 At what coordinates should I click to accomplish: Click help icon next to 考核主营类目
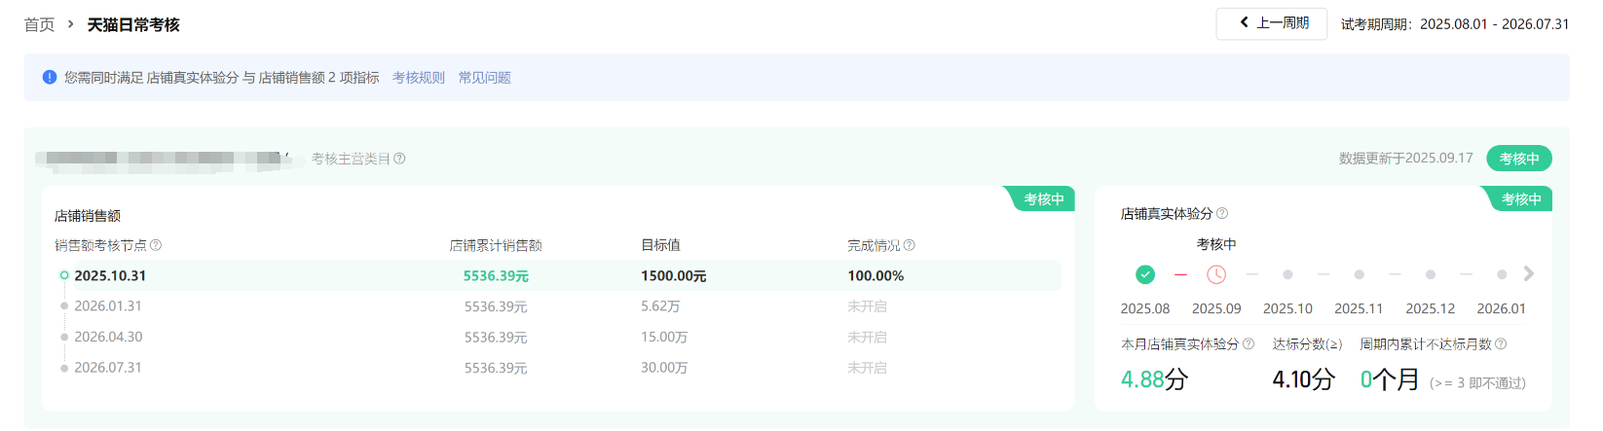click(399, 159)
